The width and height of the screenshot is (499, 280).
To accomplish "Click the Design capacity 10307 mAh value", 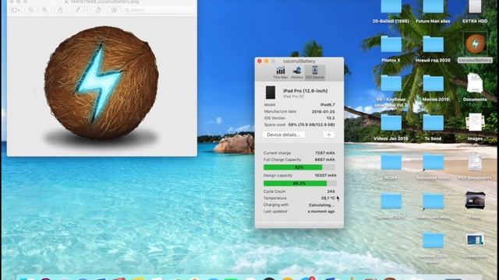I will [x=325, y=175].
